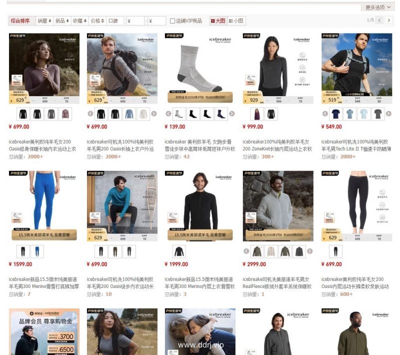The height and width of the screenshot is (355, 400).
Task: Show previous colors for the Tech Lite II T恤
Action: click(325, 113)
